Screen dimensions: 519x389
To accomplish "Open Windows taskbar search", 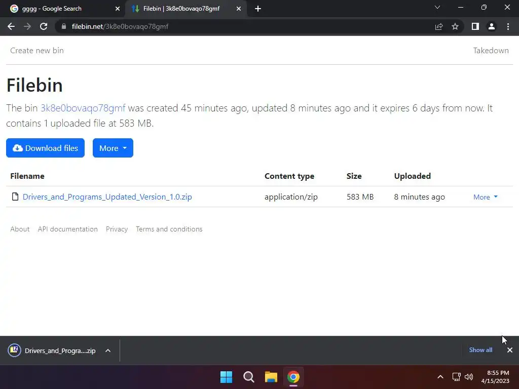I will 248,377.
